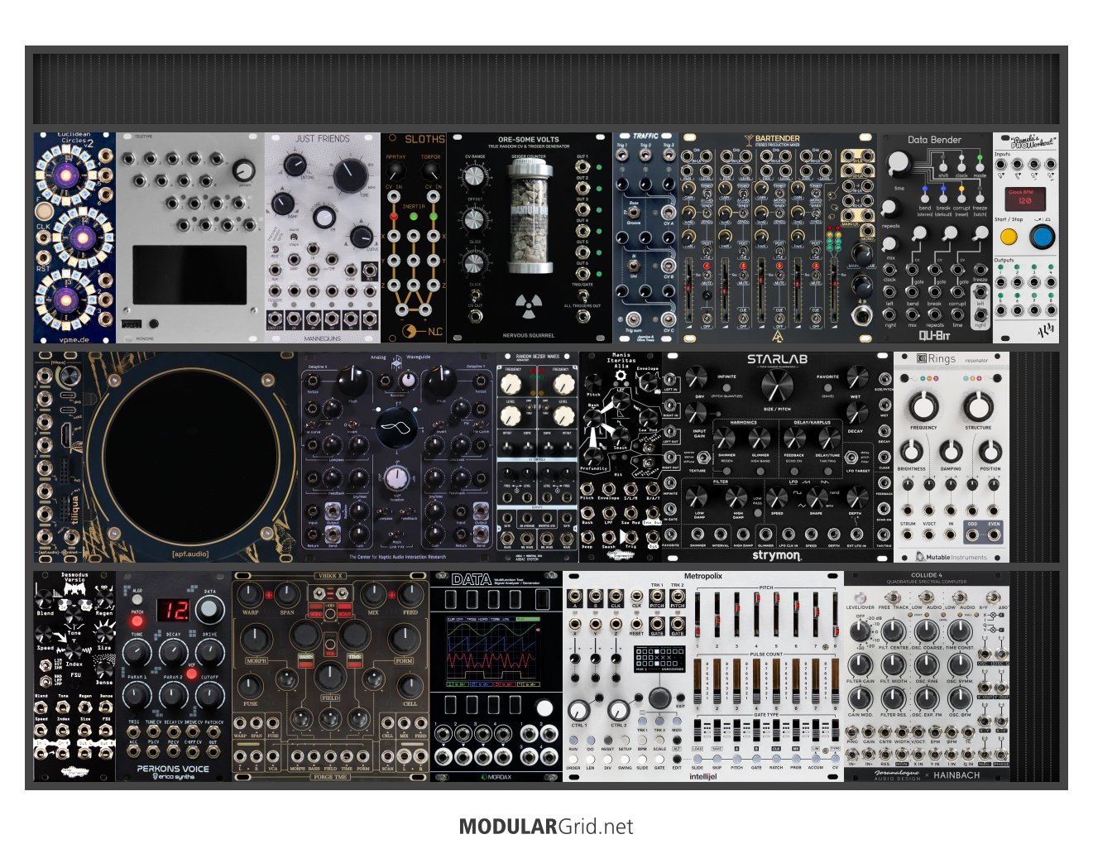The width and height of the screenshot is (1093, 844).
Task: Click Metropolix pitch slider 1
Action: (x=698, y=616)
